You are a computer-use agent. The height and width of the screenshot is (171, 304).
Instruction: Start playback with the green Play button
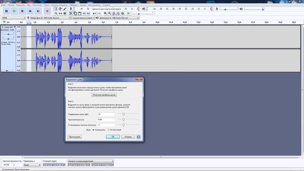coord(14,11)
